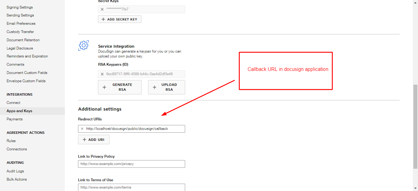
Task: Select Document Retention in the sidebar
Action: (23, 40)
